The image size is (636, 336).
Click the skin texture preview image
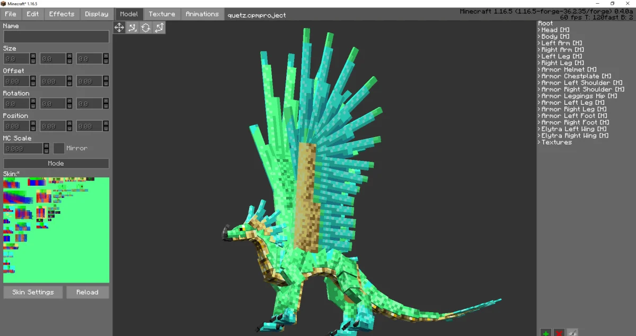(56, 230)
